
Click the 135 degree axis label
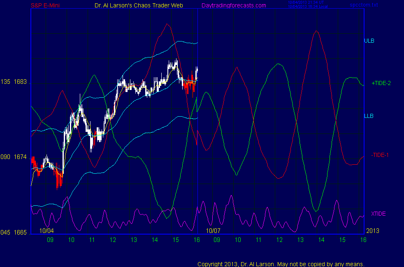(6, 82)
